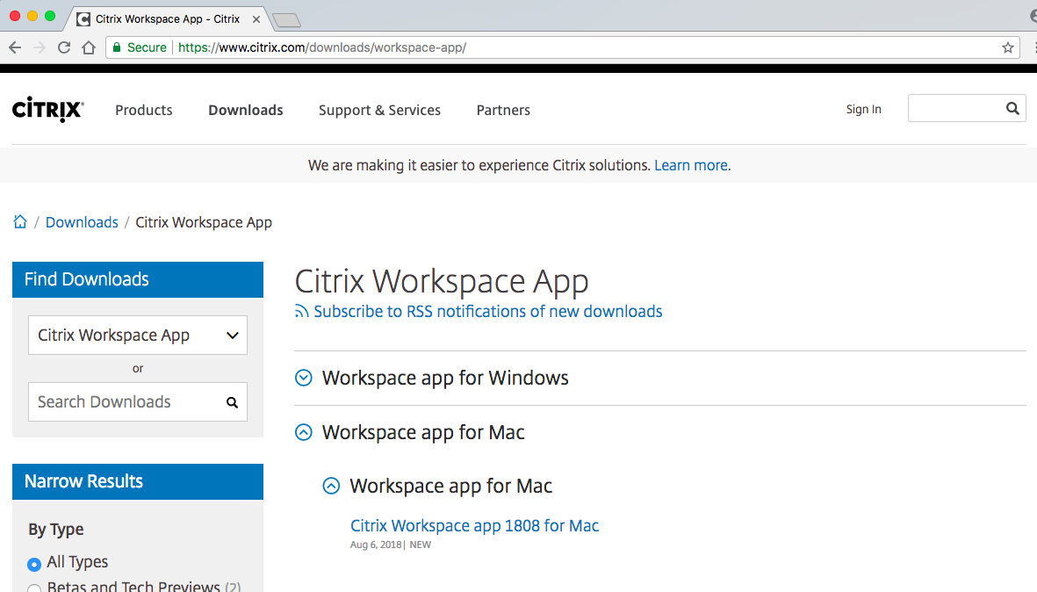1037x592 pixels.
Task: Click the address bar URL
Action: [322, 47]
